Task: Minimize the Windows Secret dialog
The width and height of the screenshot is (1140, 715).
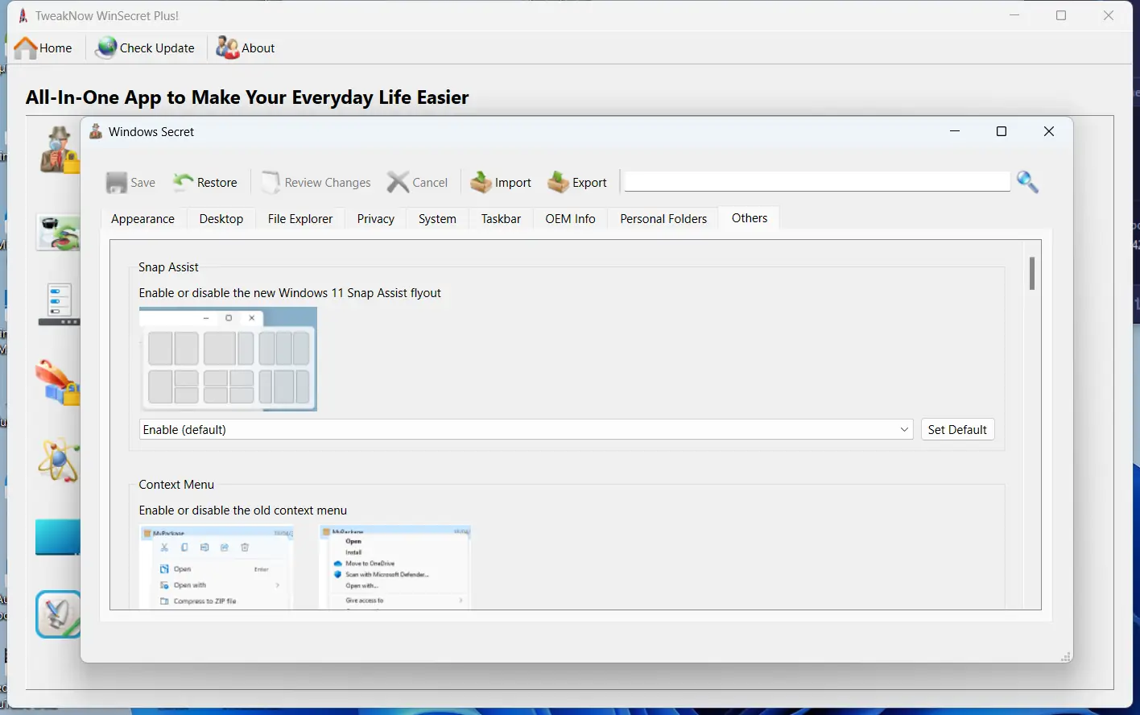Action: coord(955,131)
